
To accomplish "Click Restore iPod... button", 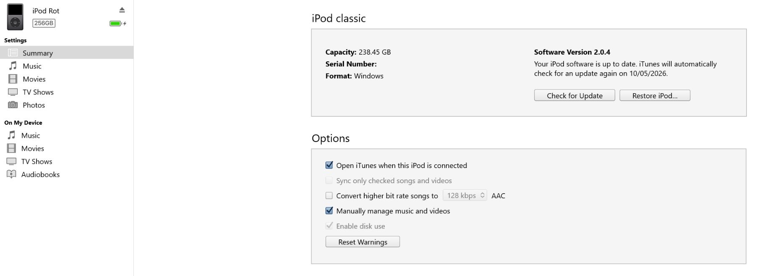I will tap(655, 95).
